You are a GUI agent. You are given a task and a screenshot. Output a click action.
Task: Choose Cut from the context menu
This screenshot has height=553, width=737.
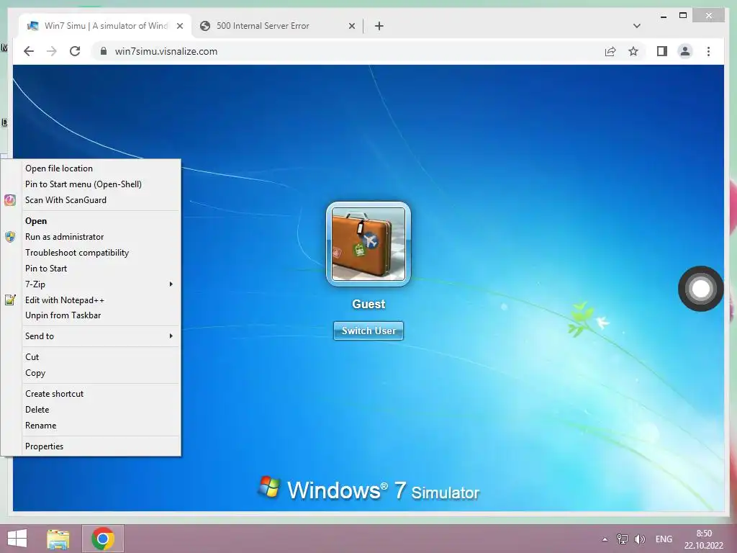[x=91, y=357]
